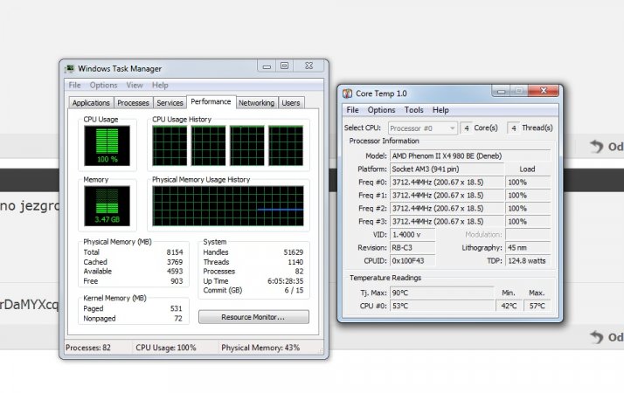Click the Platform field Socket AM3 (941 pin)
Screen dimensions: 624x393
pyautogui.click(x=447, y=169)
